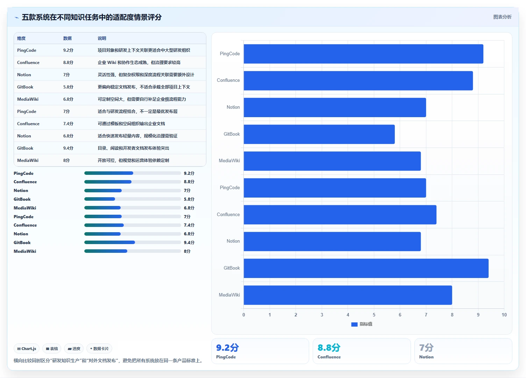The width and height of the screenshot is (526, 378).
Task: Select the description 可通过模板和空间组织输出企业文档
Action: (131, 124)
